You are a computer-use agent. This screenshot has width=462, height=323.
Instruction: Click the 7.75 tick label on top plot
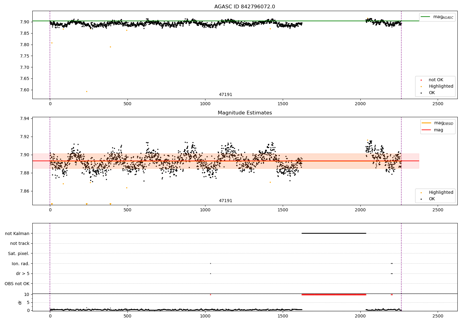coord(24,56)
